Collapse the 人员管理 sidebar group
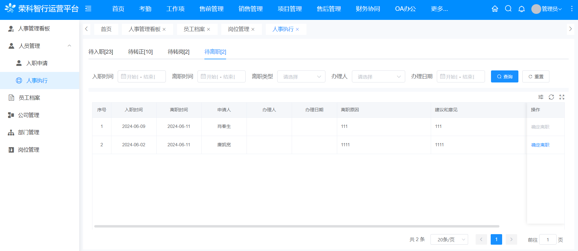578x251 pixels. click(x=69, y=46)
